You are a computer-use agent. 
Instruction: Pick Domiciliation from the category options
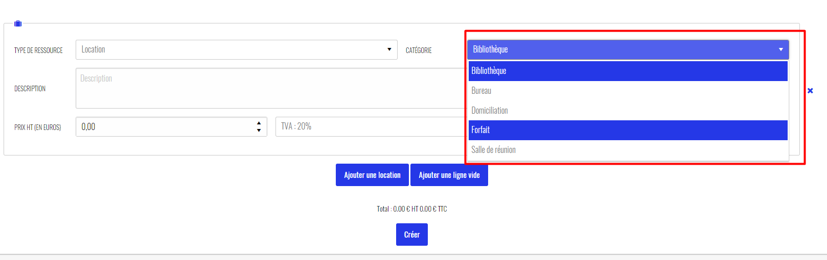[x=628, y=111]
